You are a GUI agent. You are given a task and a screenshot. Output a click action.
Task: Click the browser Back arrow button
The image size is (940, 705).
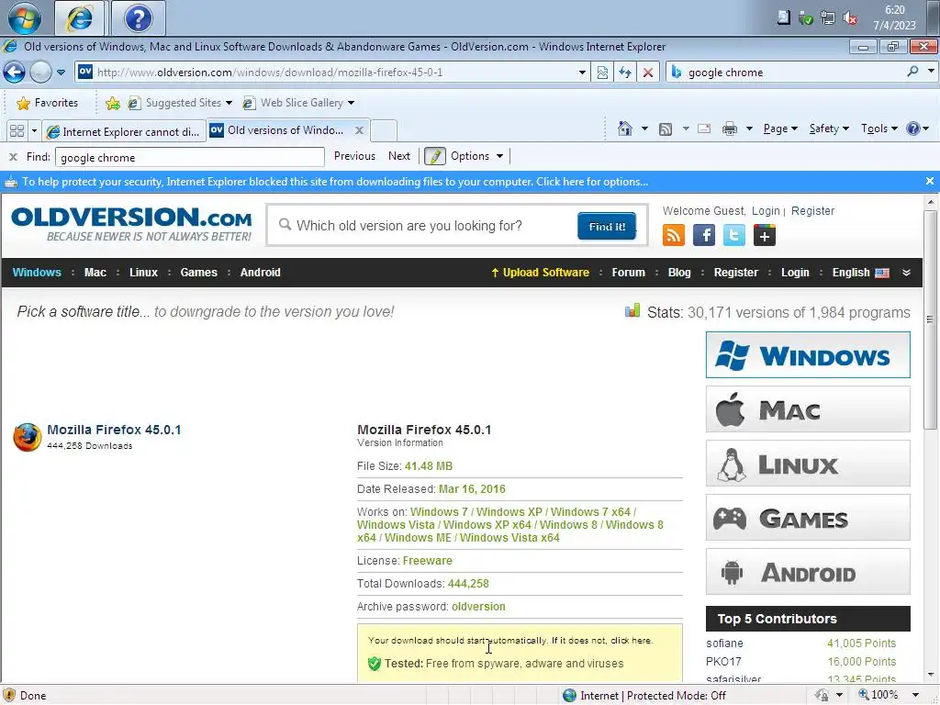pyautogui.click(x=14, y=73)
